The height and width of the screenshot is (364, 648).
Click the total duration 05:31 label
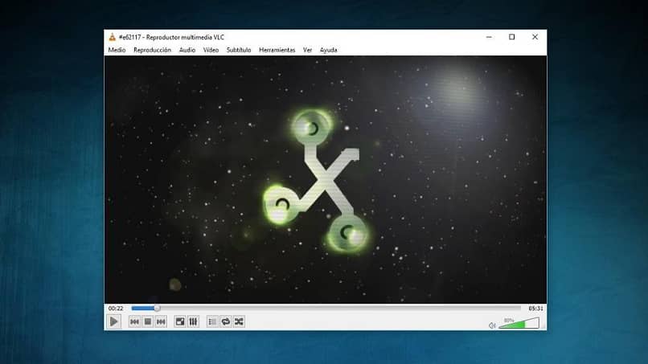[535, 309]
